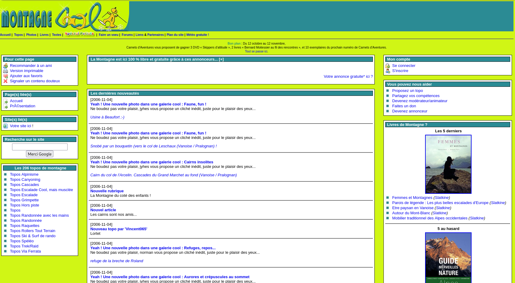Image resolution: width=515 pixels, height=283 pixels.
Task: Follow the Tout se passe ici link
Action: click(x=256, y=51)
